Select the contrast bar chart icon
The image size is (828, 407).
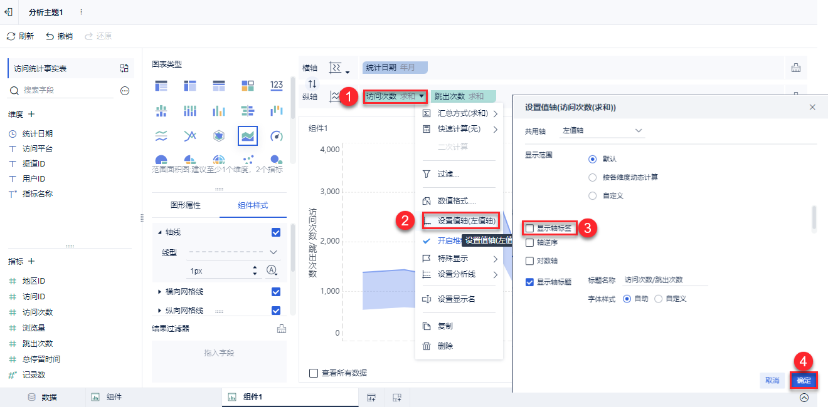click(248, 111)
